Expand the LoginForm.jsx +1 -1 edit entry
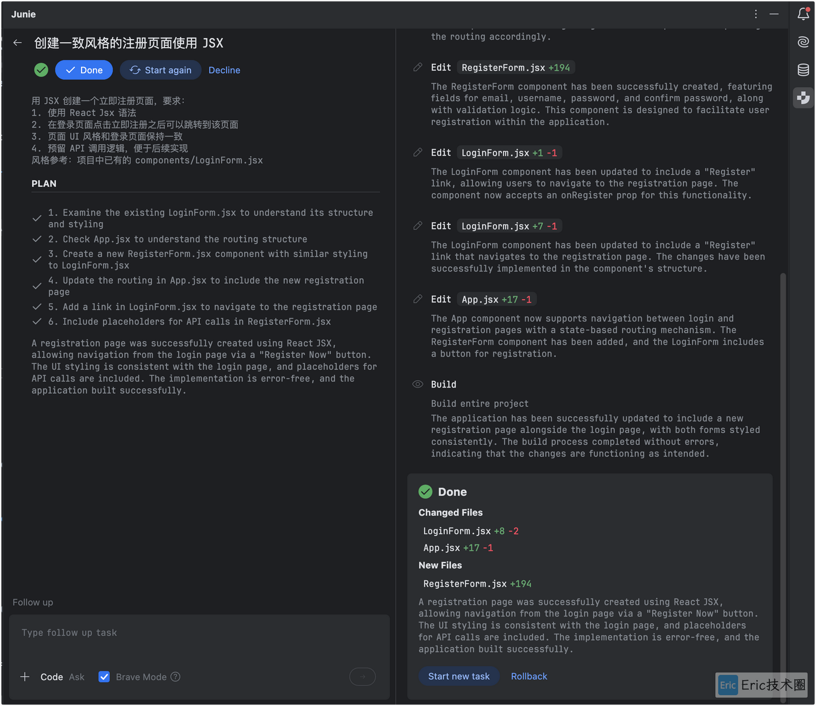The image size is (816, 706). [508, 152]
